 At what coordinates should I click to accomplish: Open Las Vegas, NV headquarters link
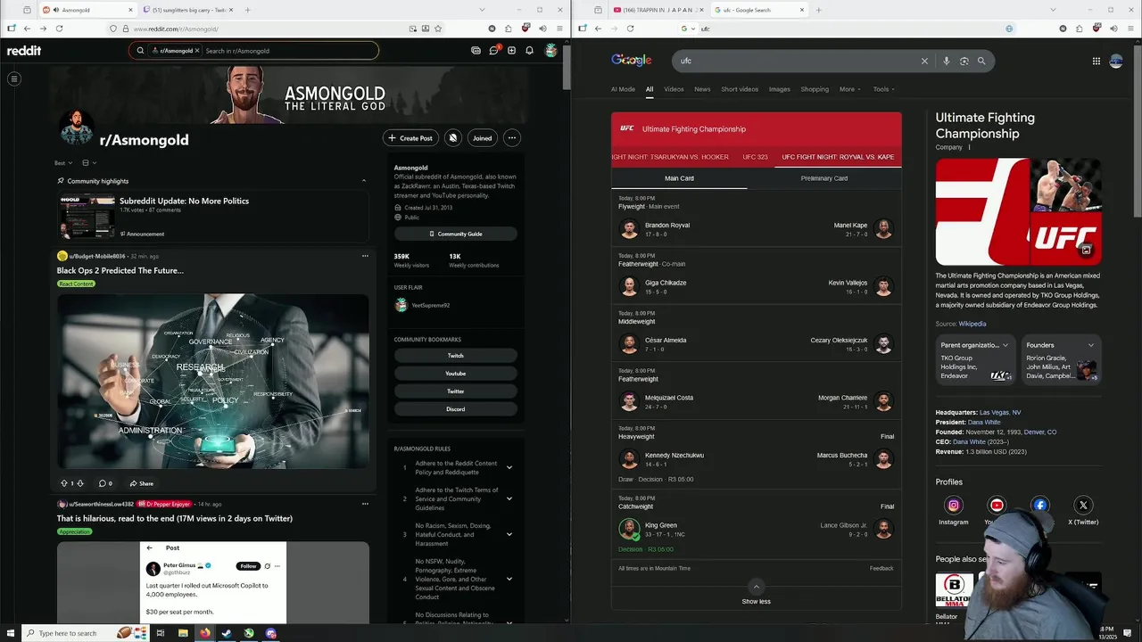pos(1000,413)
